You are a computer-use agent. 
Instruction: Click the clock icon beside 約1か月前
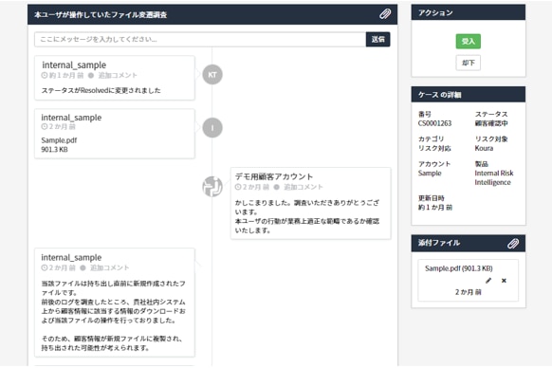[45, 75]
